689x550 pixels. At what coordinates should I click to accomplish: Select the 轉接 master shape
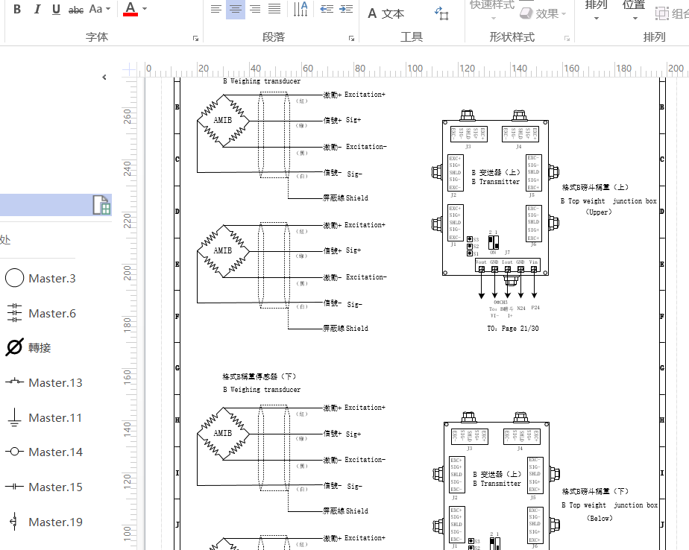(40, 348)
